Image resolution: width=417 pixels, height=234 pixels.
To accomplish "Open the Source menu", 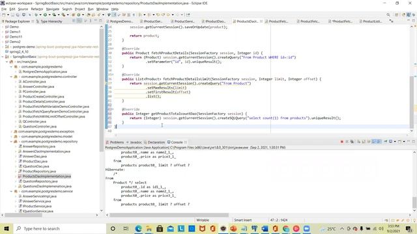I will 23,9.
